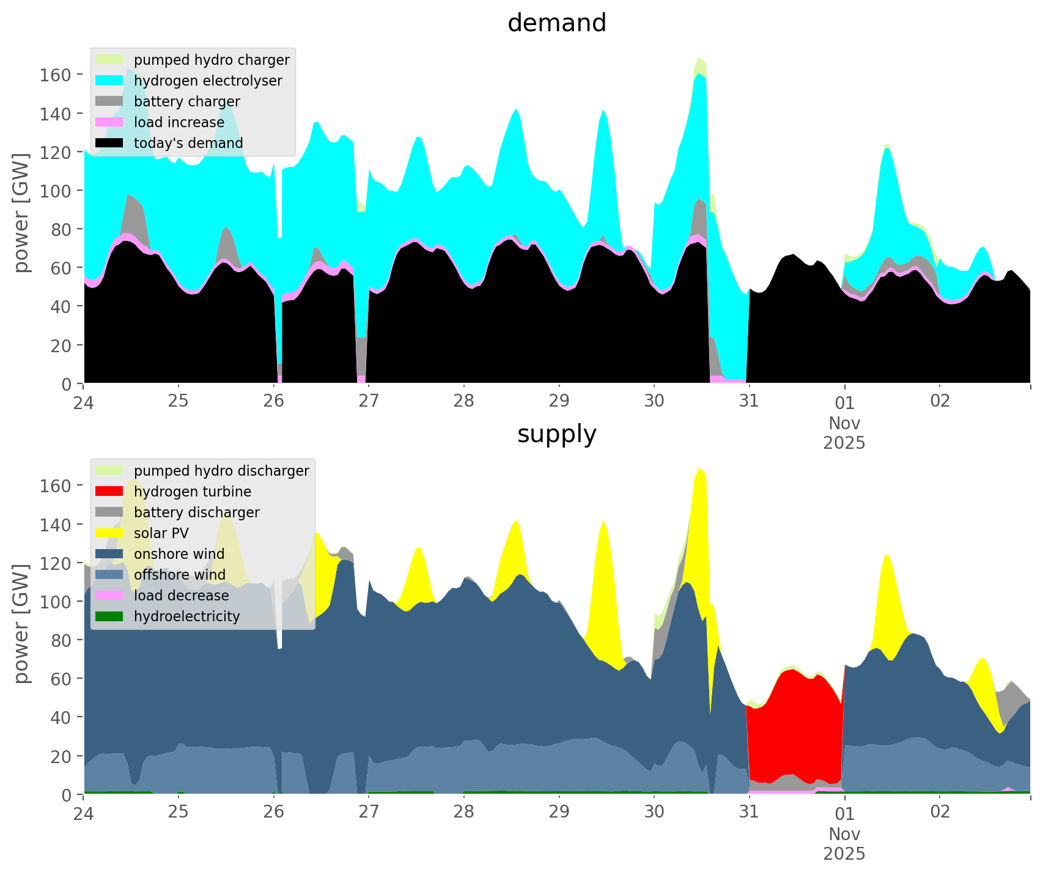
Task: Click the "demand" chart title
Action: coord(556,23)
